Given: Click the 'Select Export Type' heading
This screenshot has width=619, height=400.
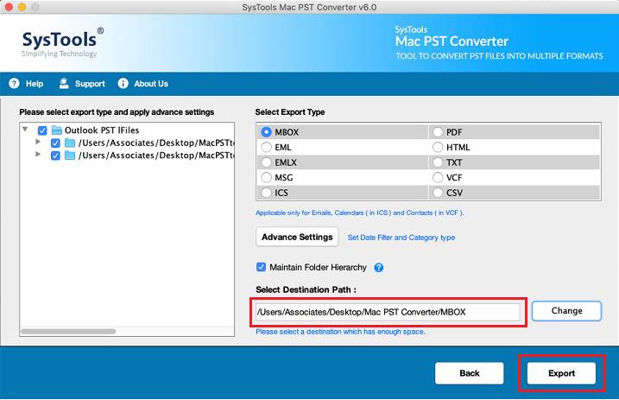Looking at the screenshot, I should [x=290, y=112].
